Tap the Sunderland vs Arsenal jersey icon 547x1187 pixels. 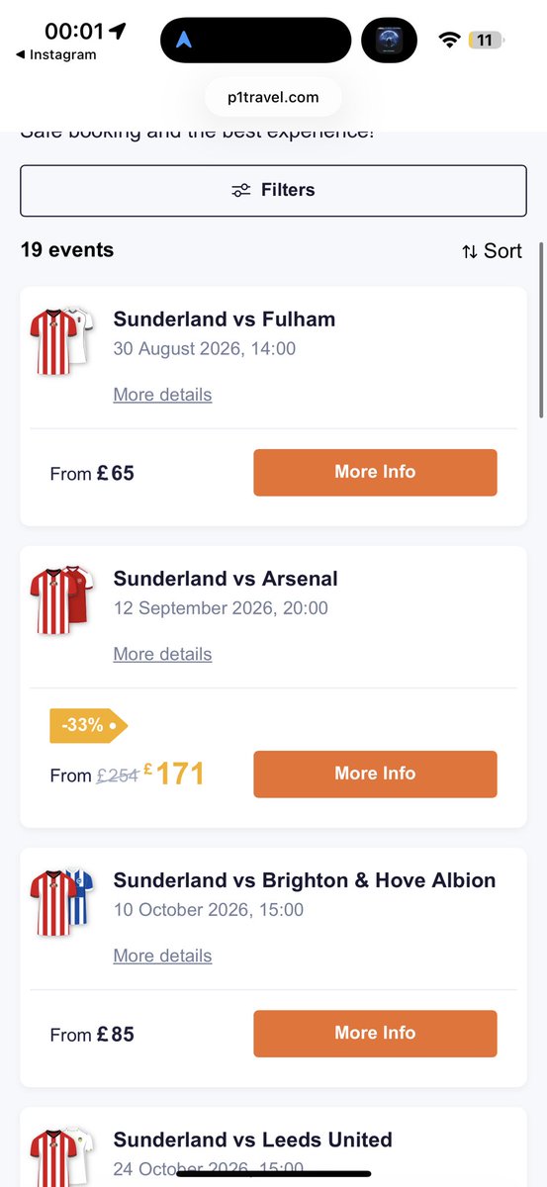point(60,599)
